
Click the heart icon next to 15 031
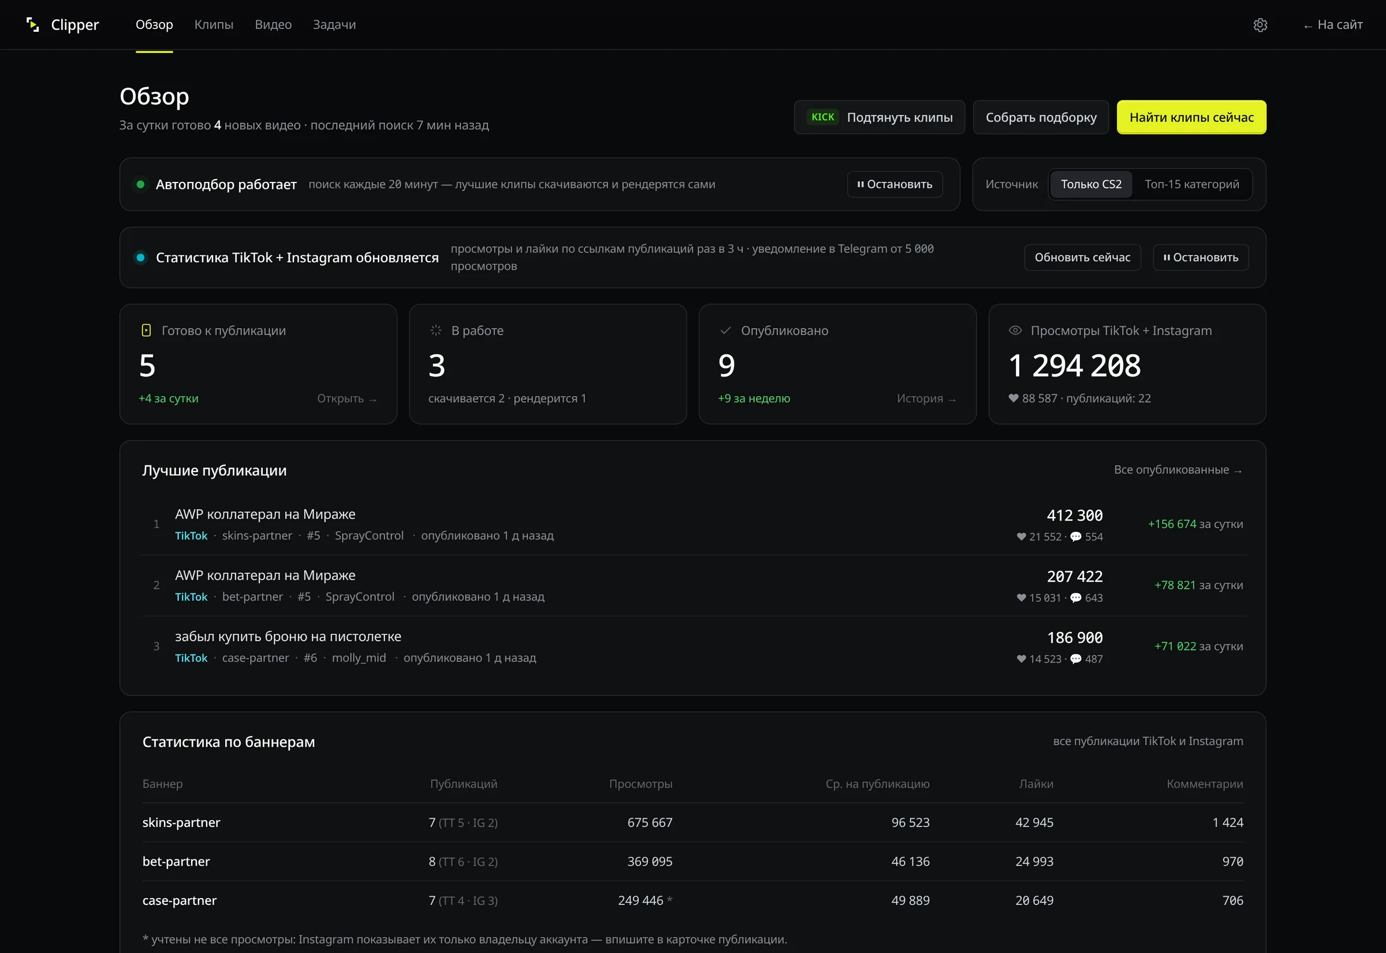point(1021,598)
